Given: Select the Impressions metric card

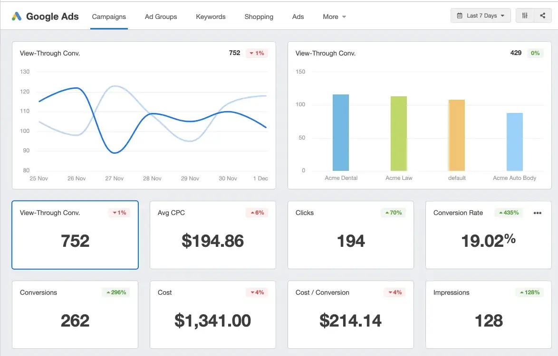Looking at the screenshot, I should pos(489,315).
